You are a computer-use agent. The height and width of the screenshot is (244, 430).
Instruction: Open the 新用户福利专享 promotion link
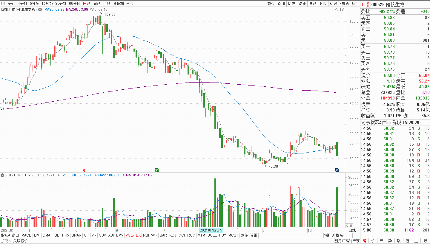(347, 241)
